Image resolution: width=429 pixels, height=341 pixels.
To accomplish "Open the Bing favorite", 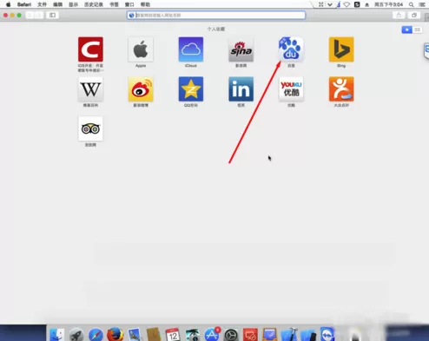I will coord(341,49).
